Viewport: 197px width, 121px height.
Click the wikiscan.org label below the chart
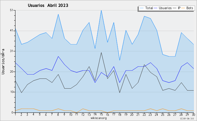tap(98, 118)
